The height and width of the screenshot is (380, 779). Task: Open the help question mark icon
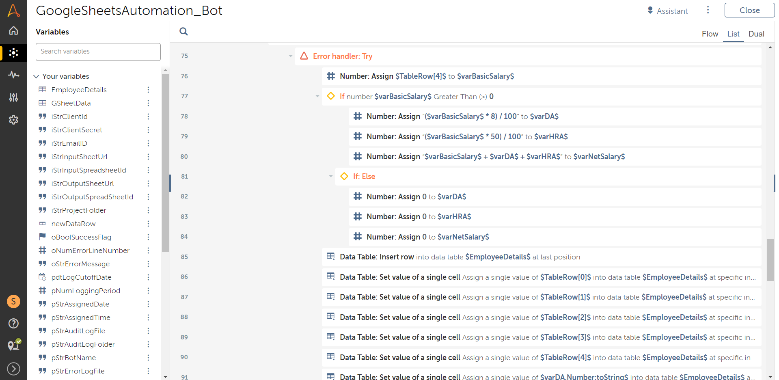tap(13, 323)
